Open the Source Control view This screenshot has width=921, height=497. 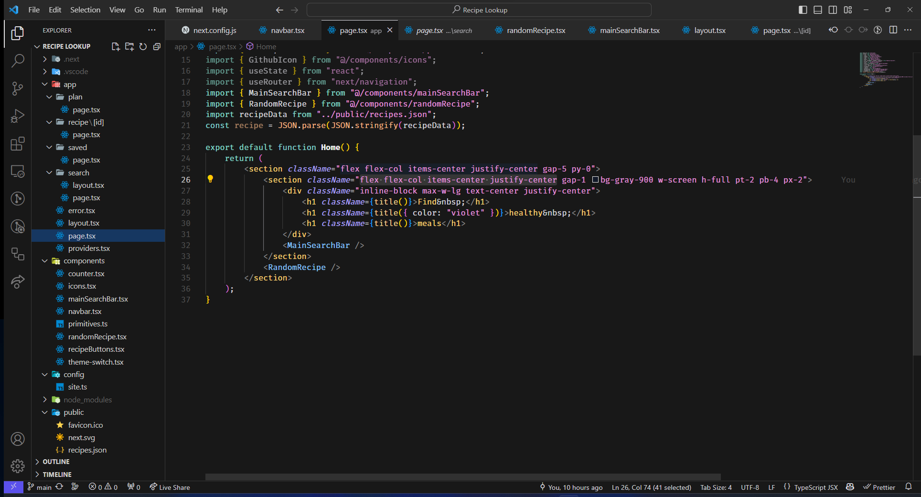pos(18,88)
